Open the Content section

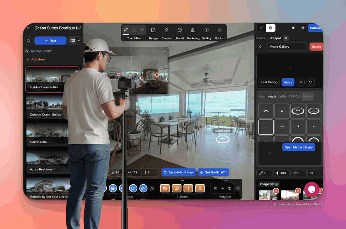coord(166,33)
